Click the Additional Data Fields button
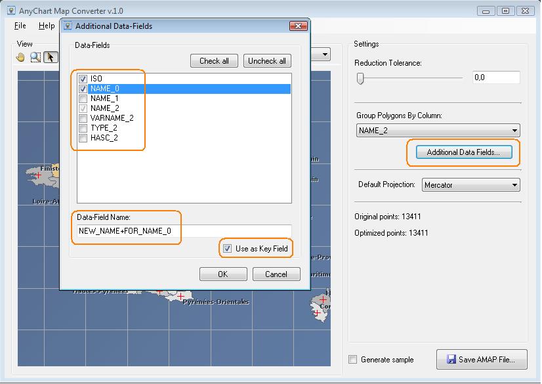 [463, 152]
